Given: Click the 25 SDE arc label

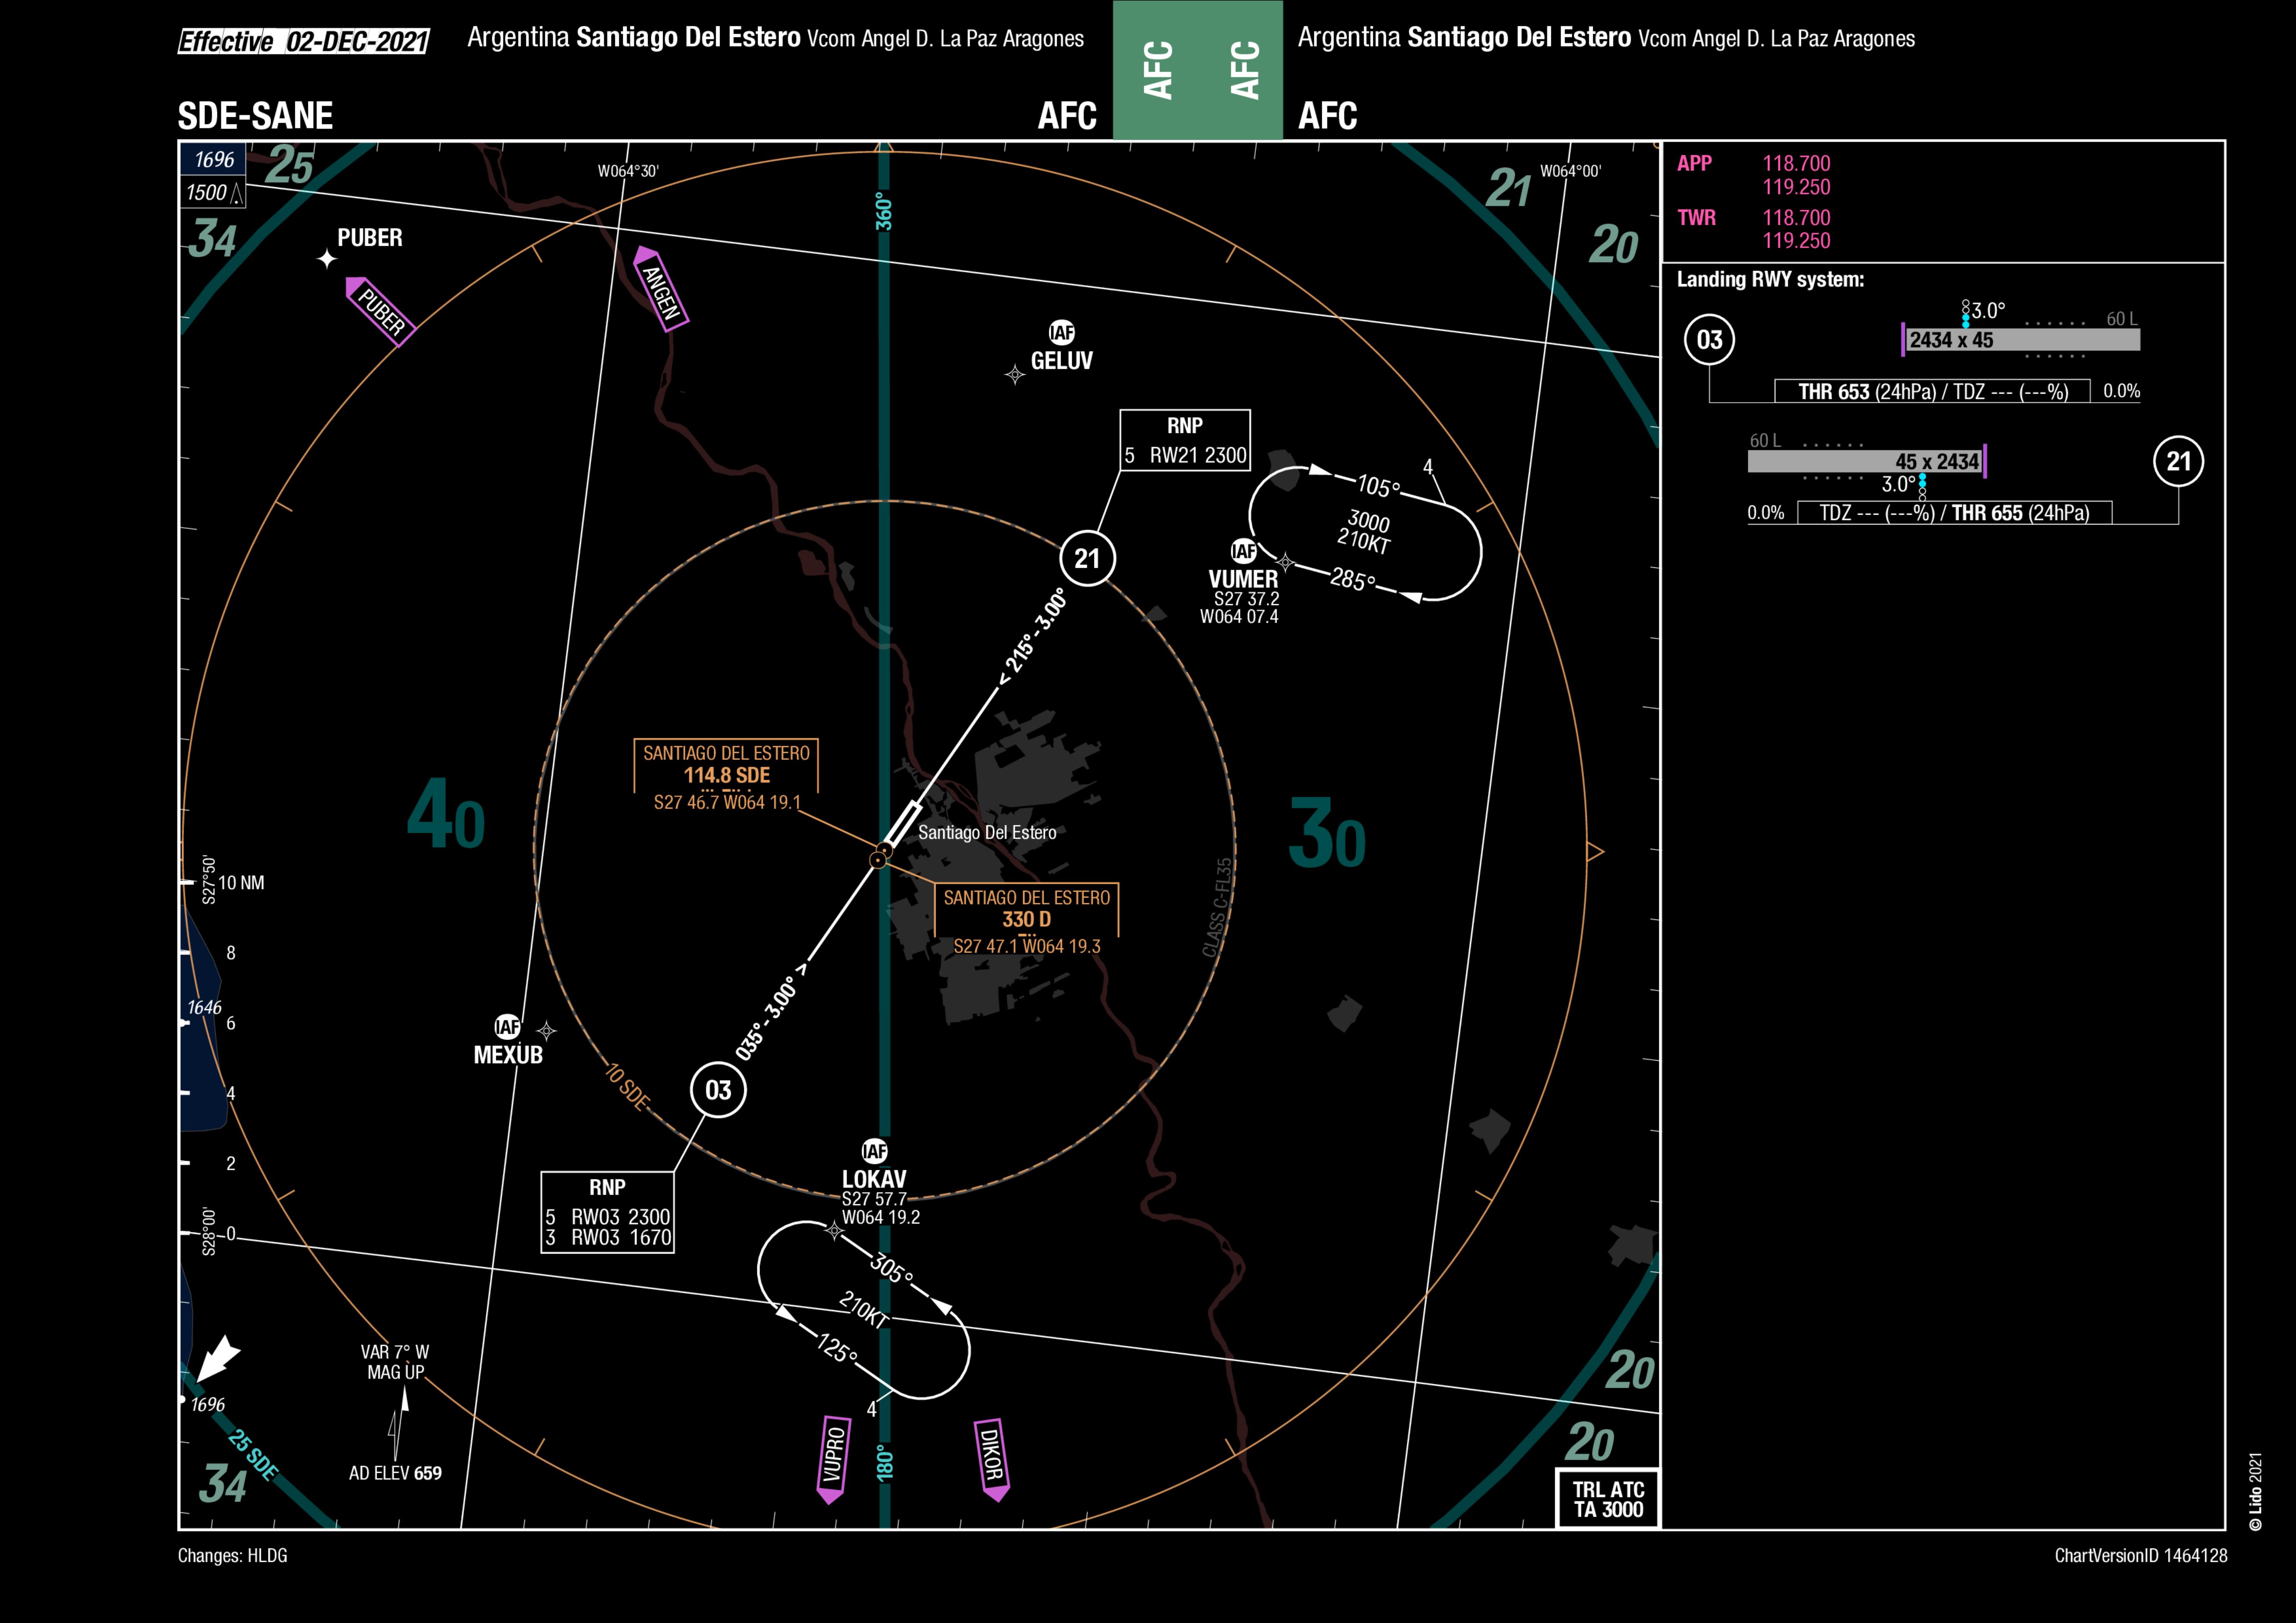Looking at the screenshot, I should [253, 1455].
